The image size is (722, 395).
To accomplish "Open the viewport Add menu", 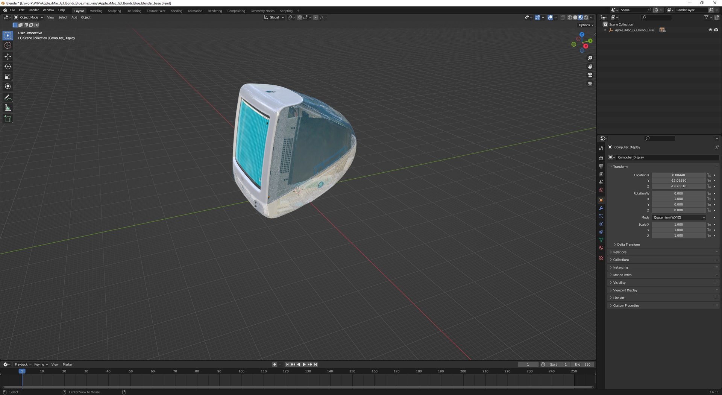I will click(74, 17).
